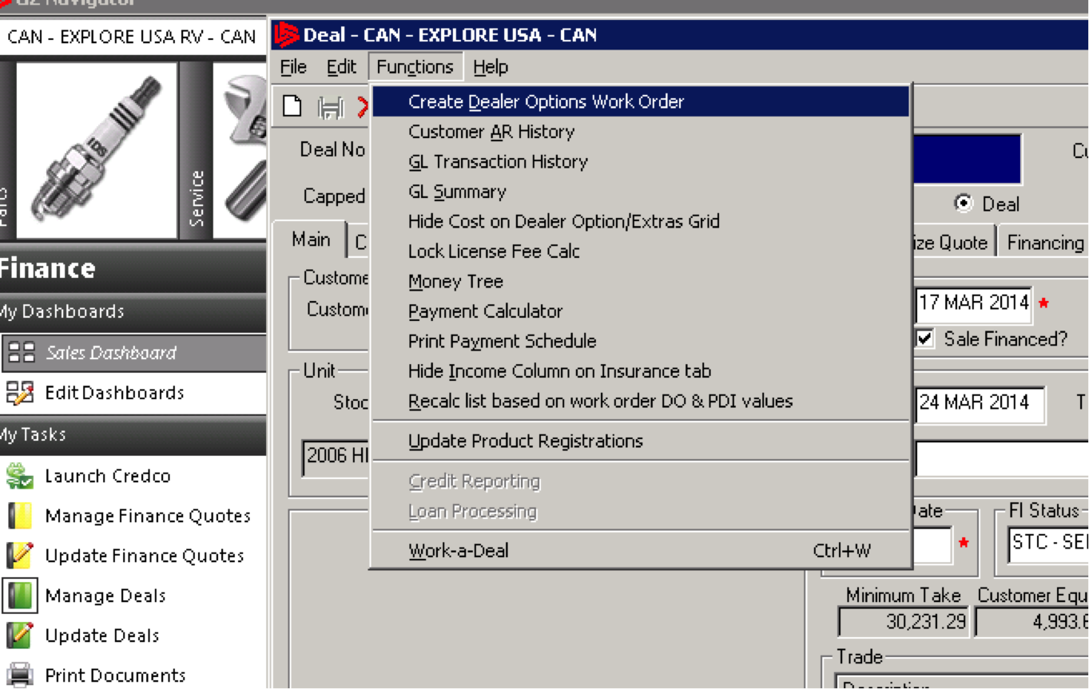Click the My Dashboards section header
1089x689 pixels.
pos(133,311)
